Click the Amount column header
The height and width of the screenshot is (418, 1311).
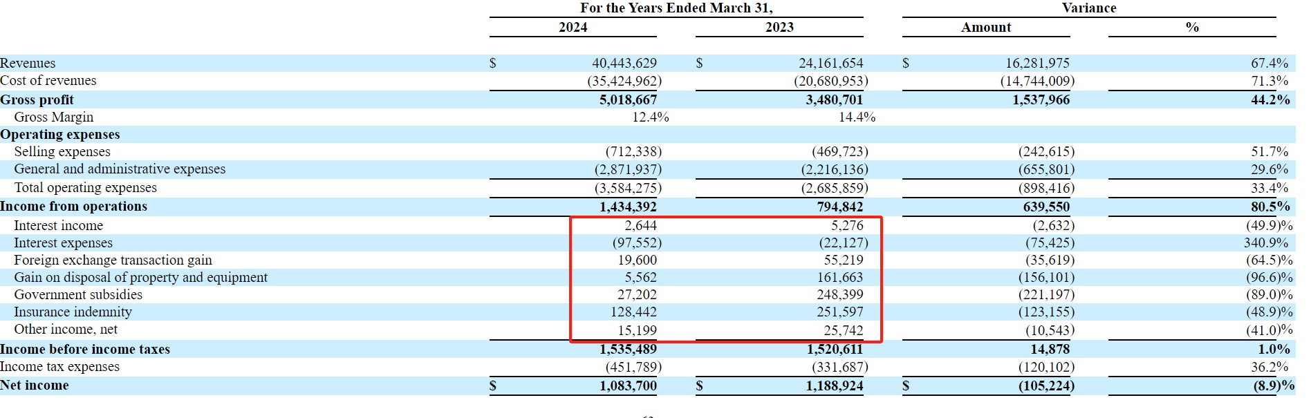(985, 27)
